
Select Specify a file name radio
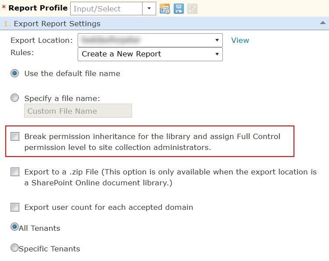point(14,98)
